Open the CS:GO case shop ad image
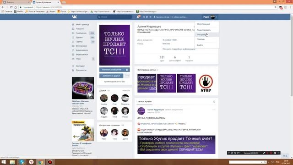The image size is (293, 165). coord(83,88)
